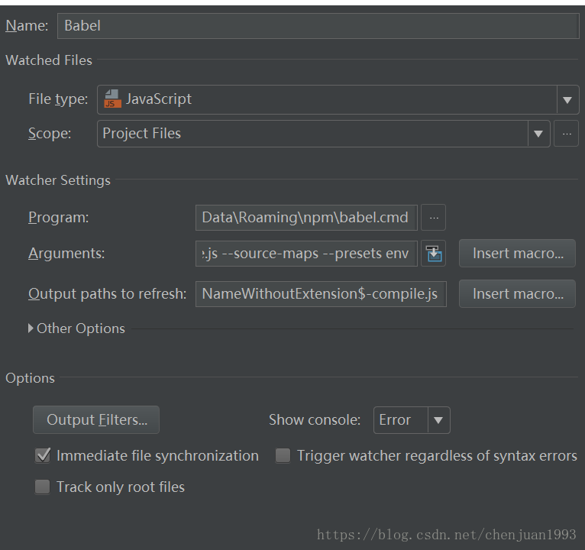This screenshot has width=585, height=550.
Task: Click the Program path field
Action: (x=306, y=218)
